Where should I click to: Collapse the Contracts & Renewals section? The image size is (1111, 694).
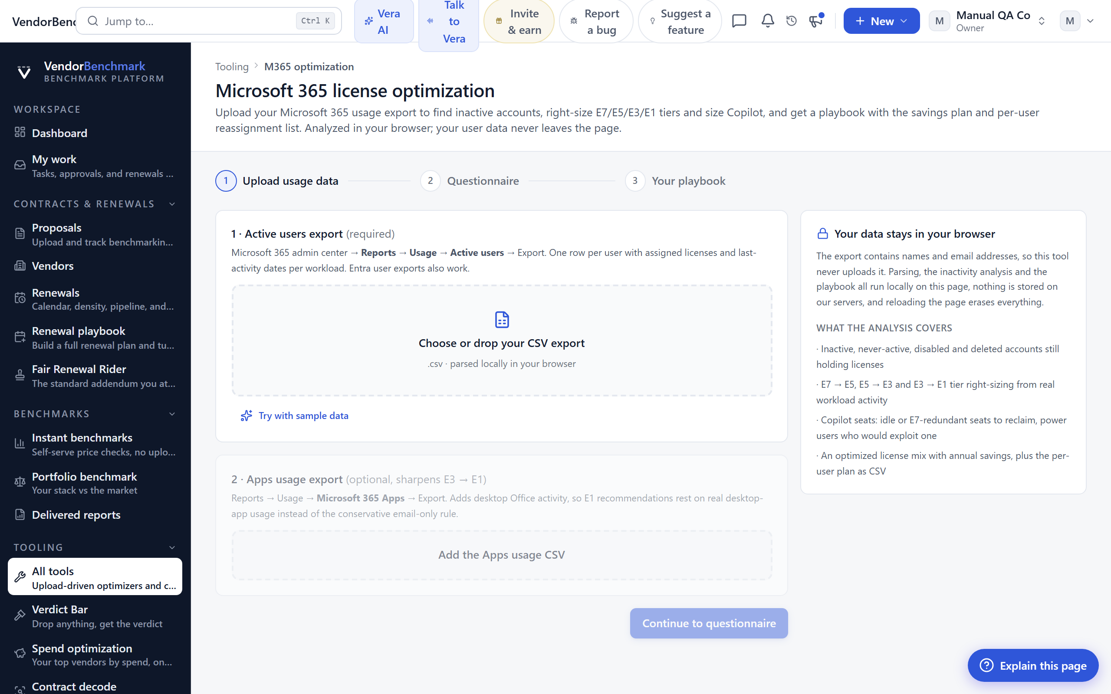tap(172, 204)
